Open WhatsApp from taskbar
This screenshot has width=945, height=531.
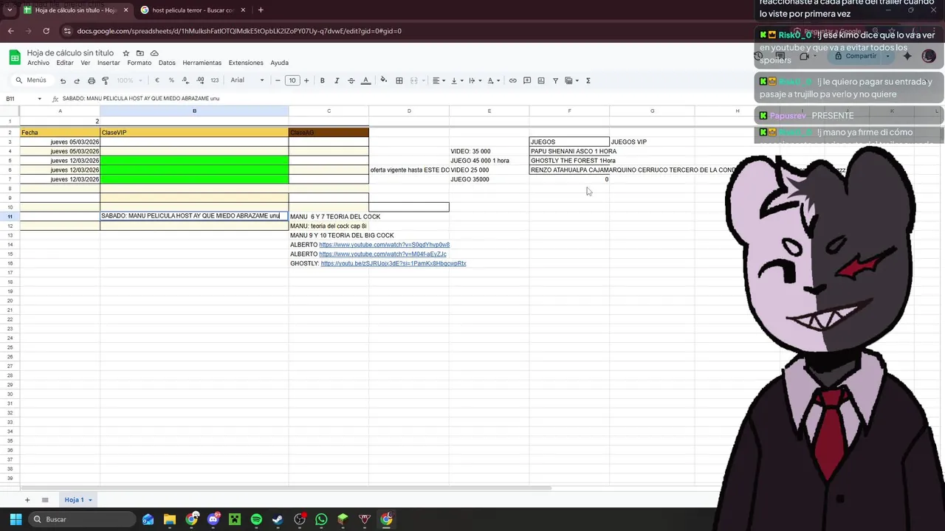tap(321, 519)
